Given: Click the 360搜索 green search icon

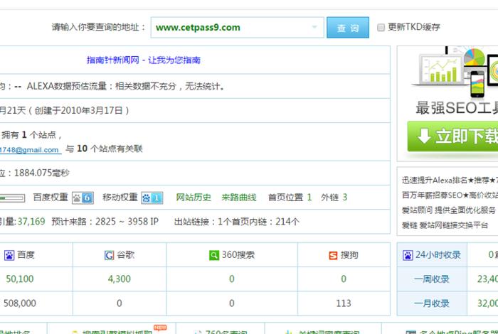Looking at the screenshot, I should click(214, 254).
